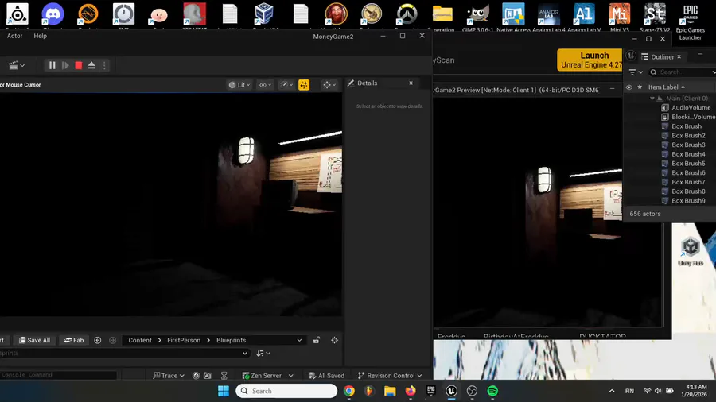The width and height of the screenshot is (716, 402).
Task: Click the trace snapshot camera icon
Action: pos(208,376)
